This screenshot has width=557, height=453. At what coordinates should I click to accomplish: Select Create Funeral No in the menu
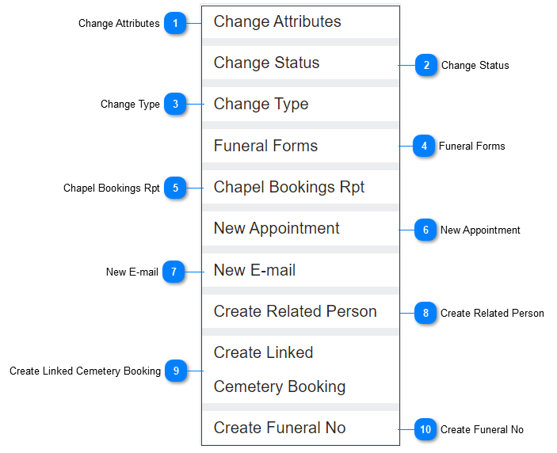pyautogui.click(x=300, y=428)
